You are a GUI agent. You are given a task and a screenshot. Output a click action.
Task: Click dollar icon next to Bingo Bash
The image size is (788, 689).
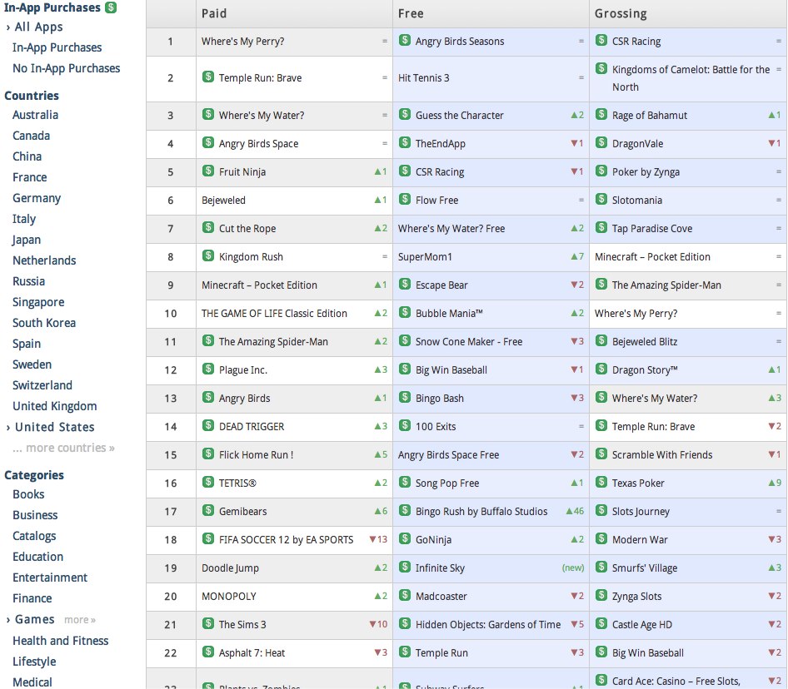[x=405, y=397]
